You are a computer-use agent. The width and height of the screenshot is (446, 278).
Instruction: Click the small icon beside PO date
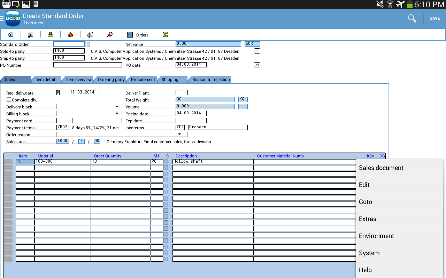click(257, 65)
